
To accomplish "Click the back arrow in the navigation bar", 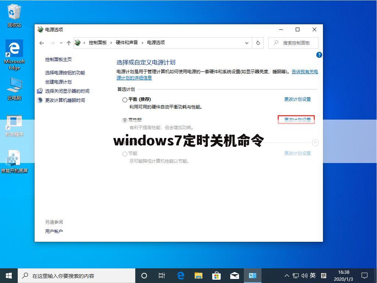I will pyautogui.click(x=42, y=43).
